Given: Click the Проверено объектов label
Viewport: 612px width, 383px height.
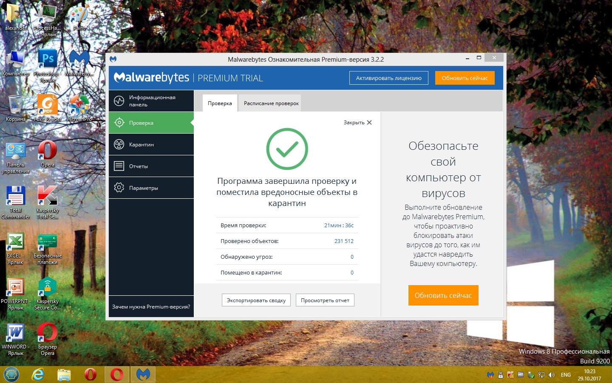Looking at the screenshot, I should click(x=249, y=241).
